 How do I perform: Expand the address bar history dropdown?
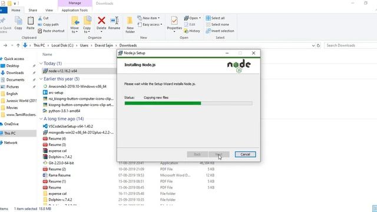313,45
